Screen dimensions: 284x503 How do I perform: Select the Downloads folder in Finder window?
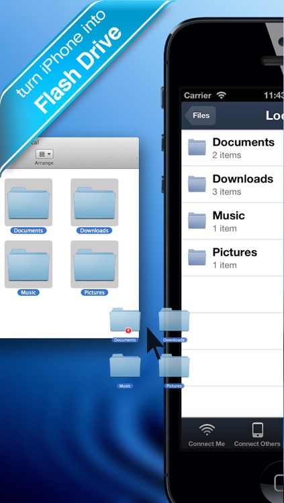click(95, 203)
